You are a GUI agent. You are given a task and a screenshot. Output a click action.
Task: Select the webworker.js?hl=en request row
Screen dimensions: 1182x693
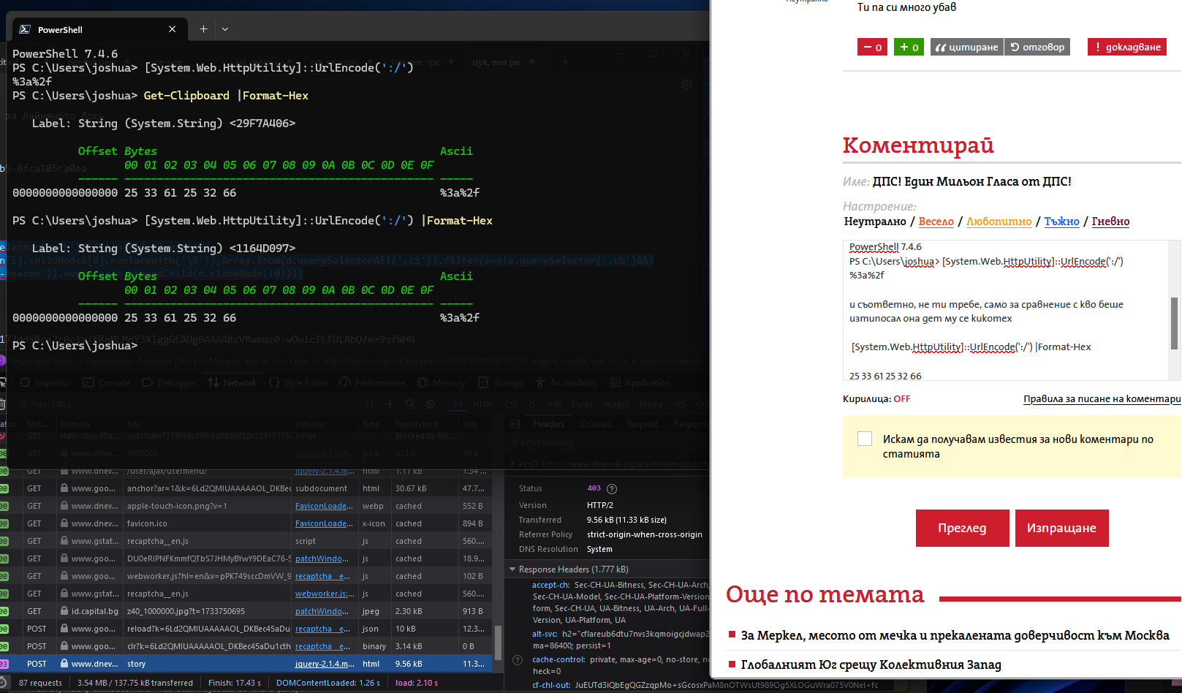coord(246,576)
